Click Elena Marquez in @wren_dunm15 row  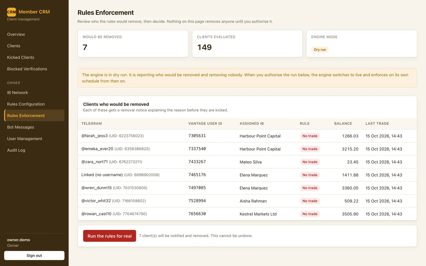point(253,188)
